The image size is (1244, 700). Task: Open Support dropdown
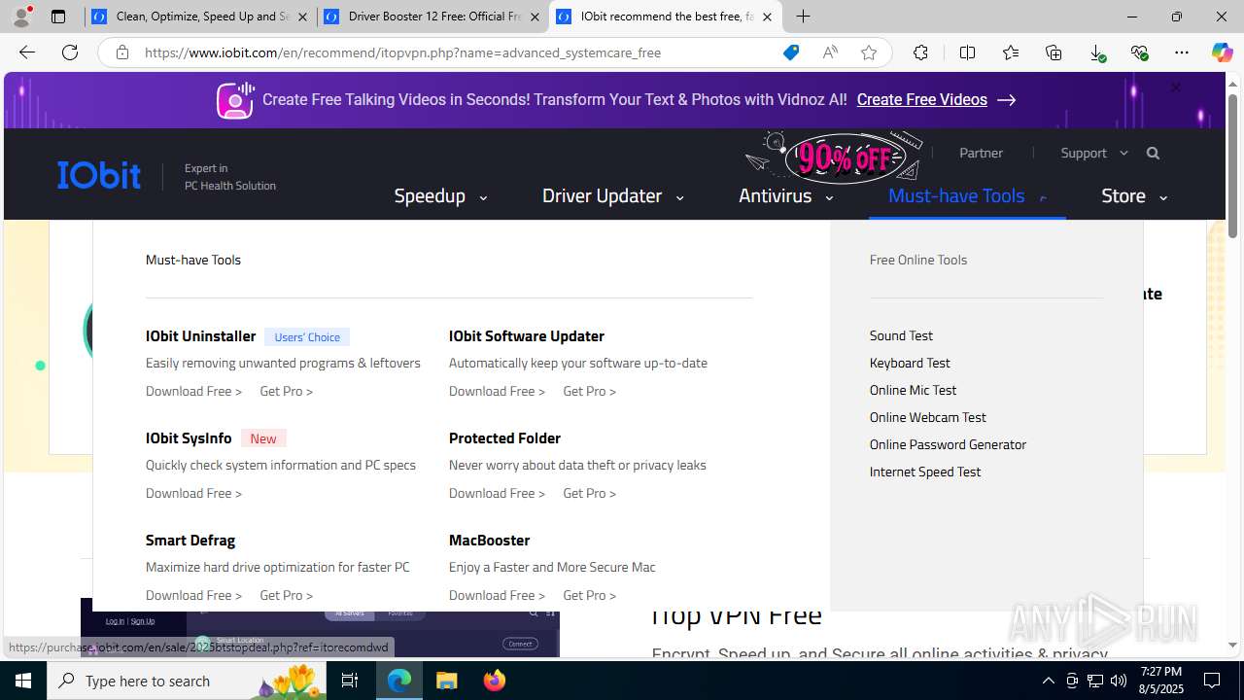pos(1094,153)
